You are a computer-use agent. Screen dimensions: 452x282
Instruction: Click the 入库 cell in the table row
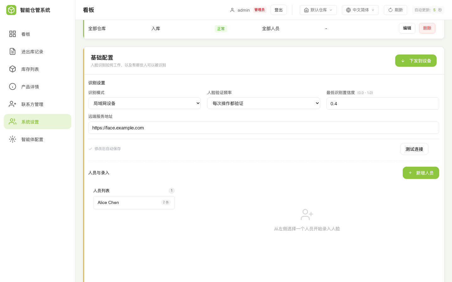click(156, 29)
